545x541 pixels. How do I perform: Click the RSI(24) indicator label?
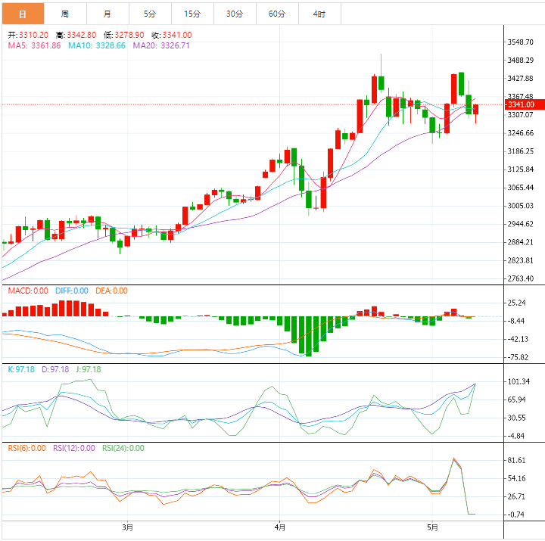123,448
